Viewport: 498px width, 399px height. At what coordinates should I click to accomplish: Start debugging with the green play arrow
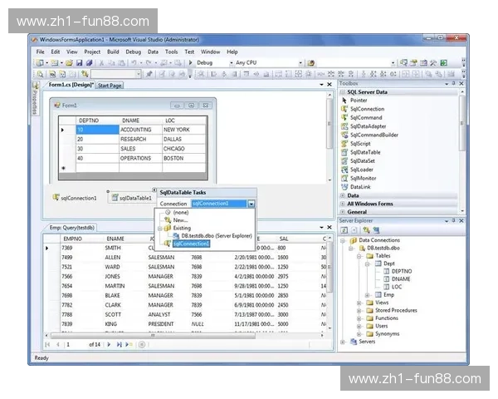(x=191, y=62)
